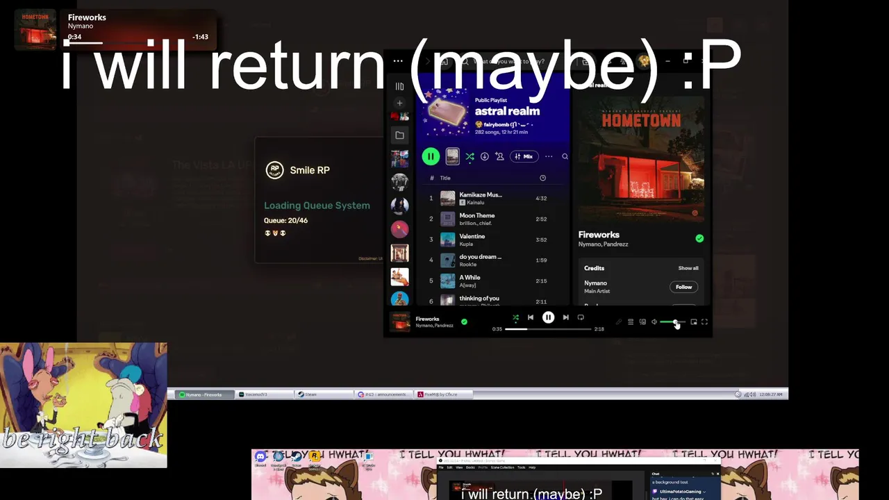Click the bottom bar Fireworks album thumbnail

point(399,322)
